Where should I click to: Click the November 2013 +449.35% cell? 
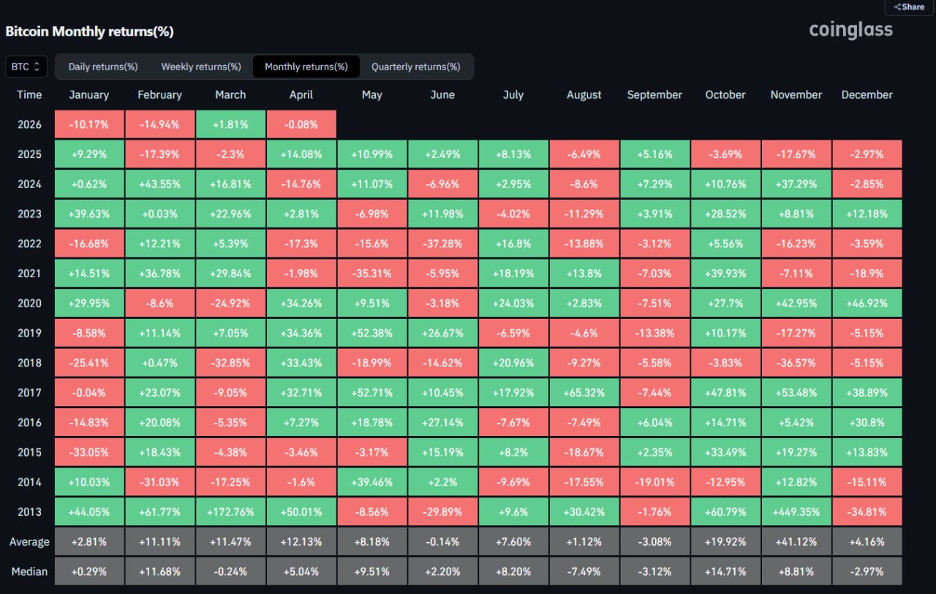pyautogui.click(x=796, y=512)
